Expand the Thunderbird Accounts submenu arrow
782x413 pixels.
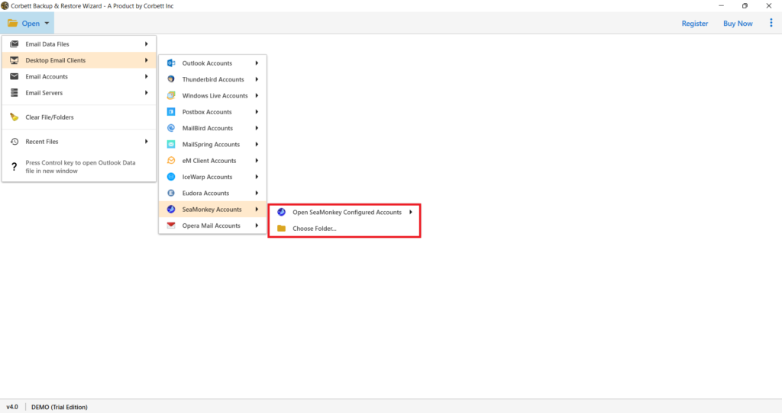[257, 79]
